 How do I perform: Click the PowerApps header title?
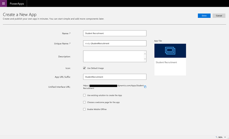click(x=17, y=3)
